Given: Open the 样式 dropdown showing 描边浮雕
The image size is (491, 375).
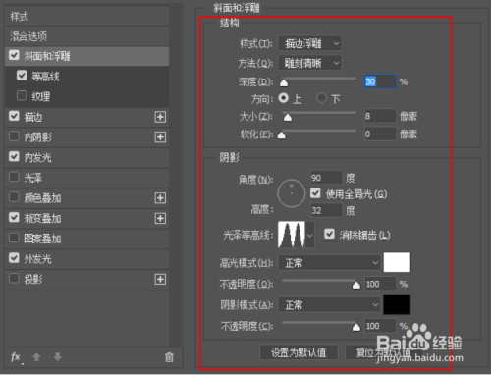Looking at the screenshot, I should coord(309,43).
